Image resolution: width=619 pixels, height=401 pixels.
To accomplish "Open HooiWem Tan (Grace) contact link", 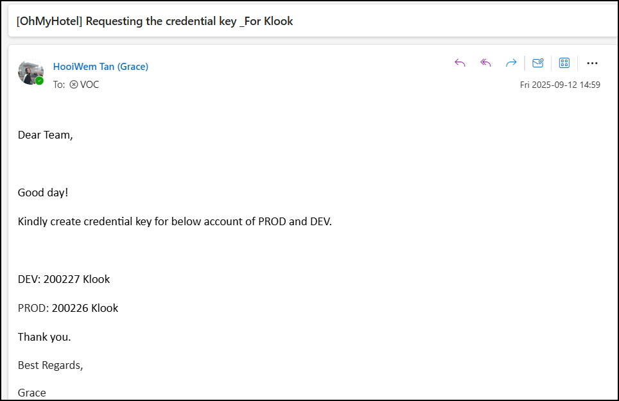I will [100, 67].
